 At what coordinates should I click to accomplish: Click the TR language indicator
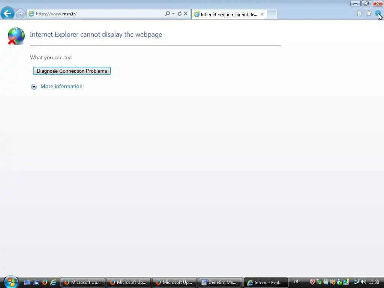[x=295, y=282]
